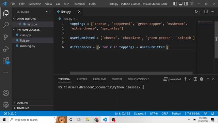Select language mode Python
The height and width of the screenshot is (123, 218).
tap(176, 113)
